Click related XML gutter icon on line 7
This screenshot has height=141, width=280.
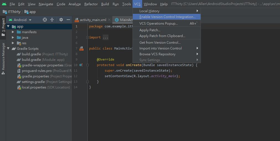click(81, 48)
